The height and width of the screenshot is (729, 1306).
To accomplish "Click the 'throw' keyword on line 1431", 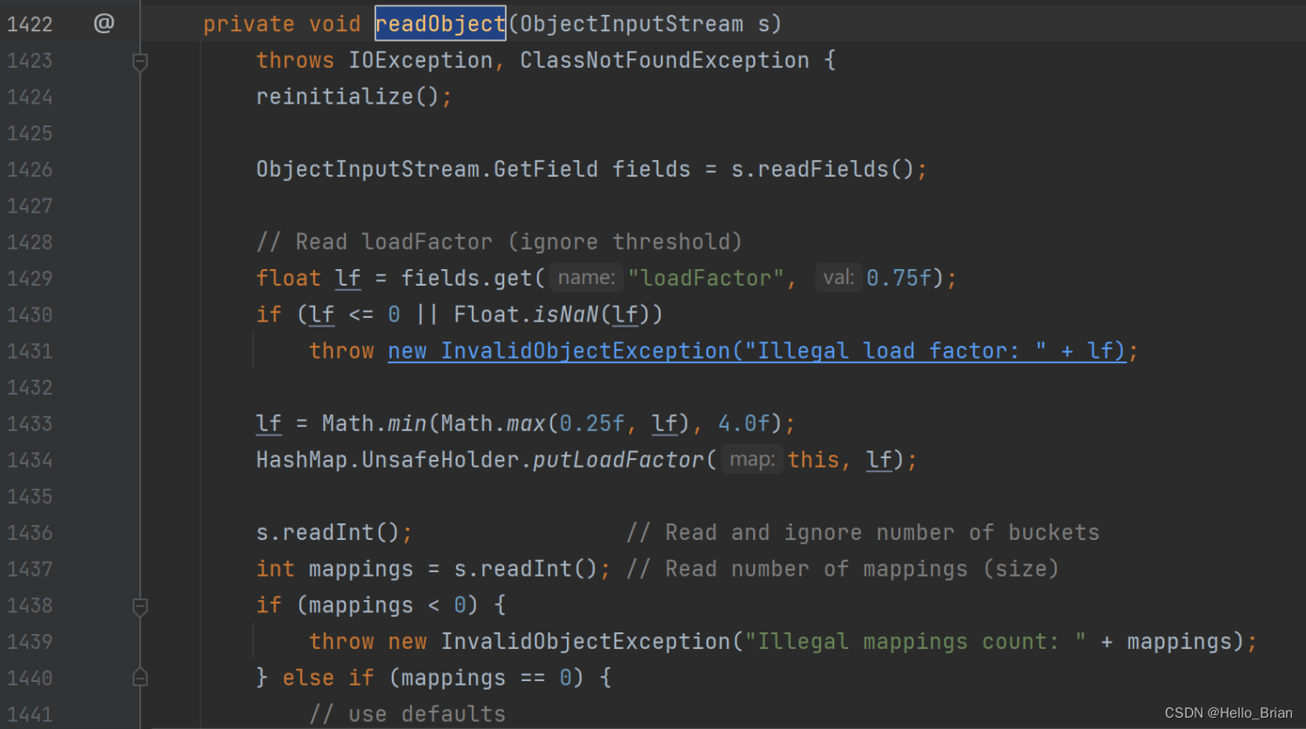I will [x=341, y=351].
